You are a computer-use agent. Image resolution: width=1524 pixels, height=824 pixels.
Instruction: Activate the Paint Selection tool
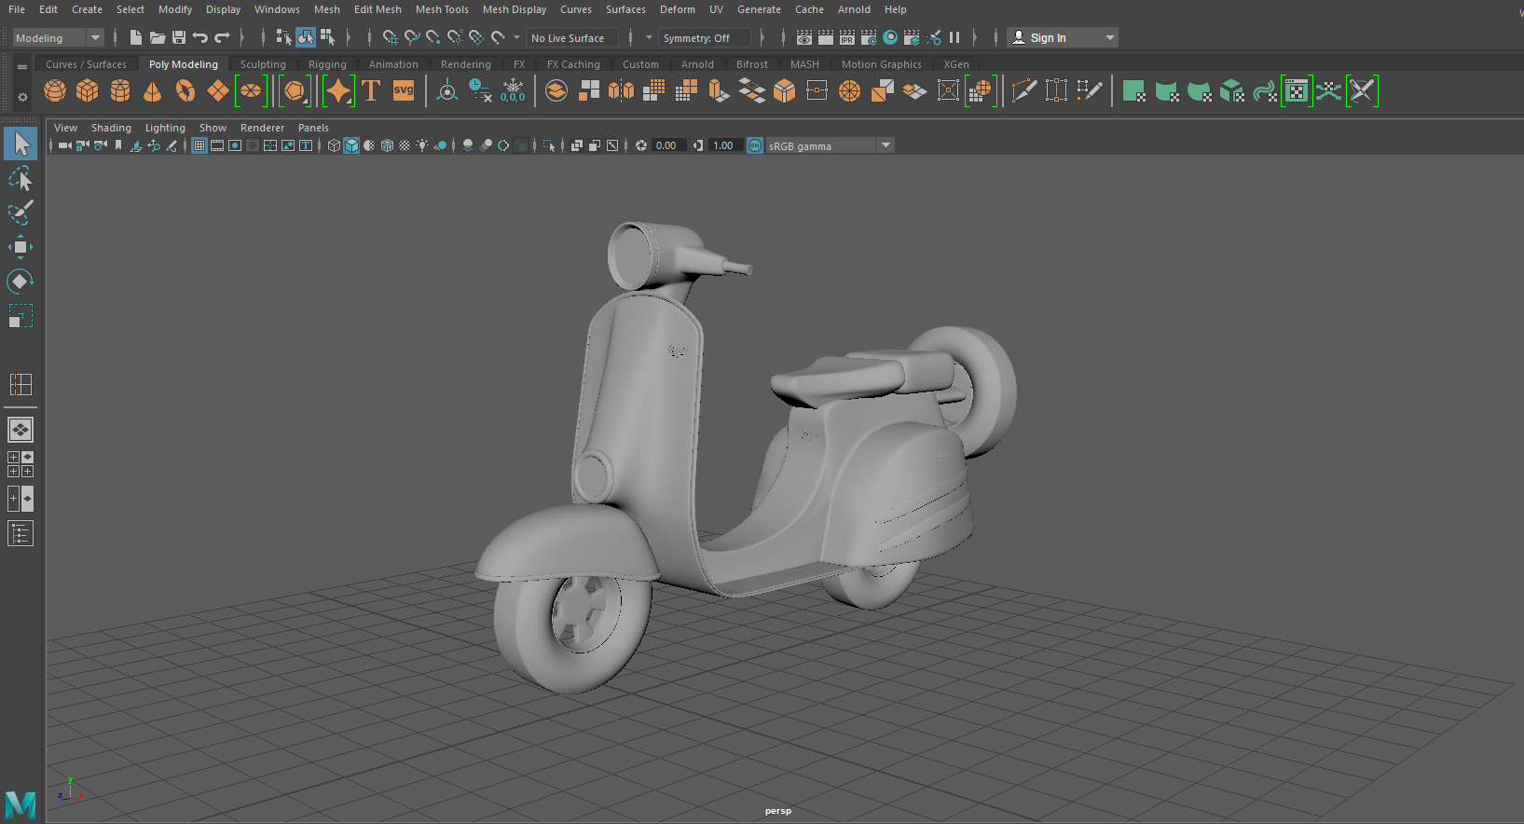click(x=21, y=212)
